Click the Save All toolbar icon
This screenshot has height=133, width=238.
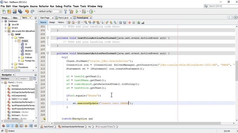[x=20, y=11]
